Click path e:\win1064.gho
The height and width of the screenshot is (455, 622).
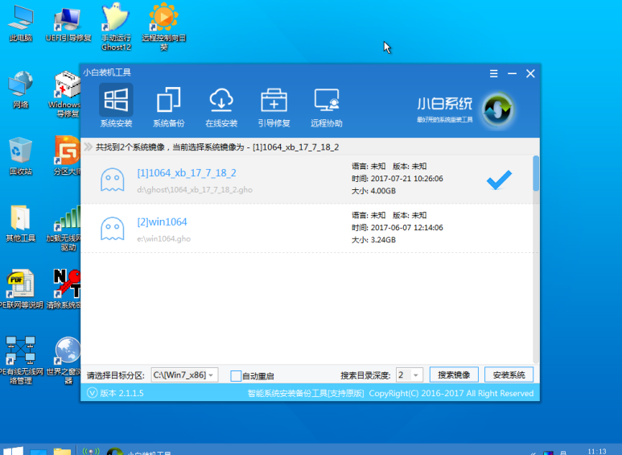[164, 238]
